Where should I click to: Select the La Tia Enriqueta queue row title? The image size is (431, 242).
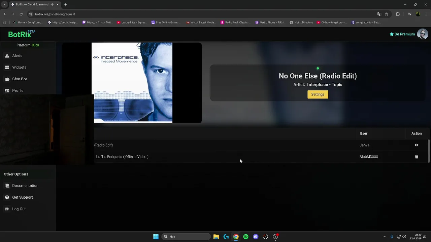122,157
